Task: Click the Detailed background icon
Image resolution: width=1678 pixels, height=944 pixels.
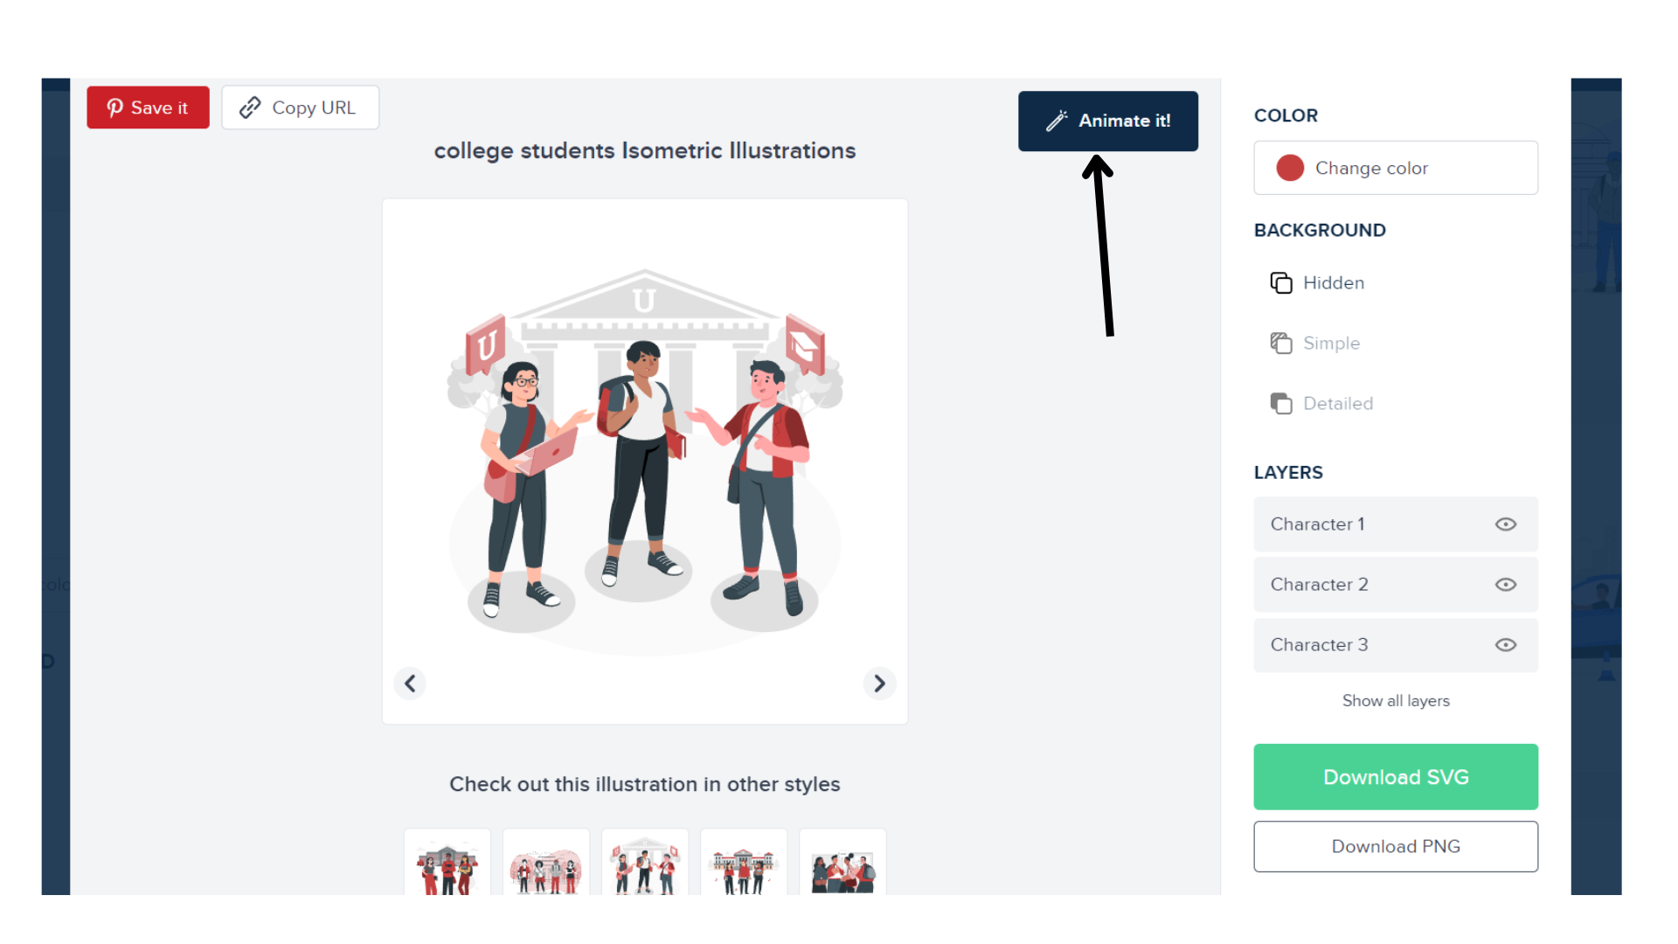Action: [x=1281, y=404]
